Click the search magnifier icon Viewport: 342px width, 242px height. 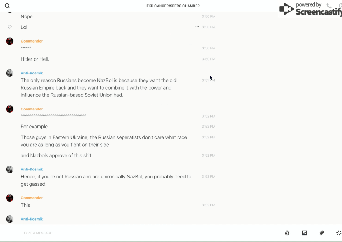(7, 6)
